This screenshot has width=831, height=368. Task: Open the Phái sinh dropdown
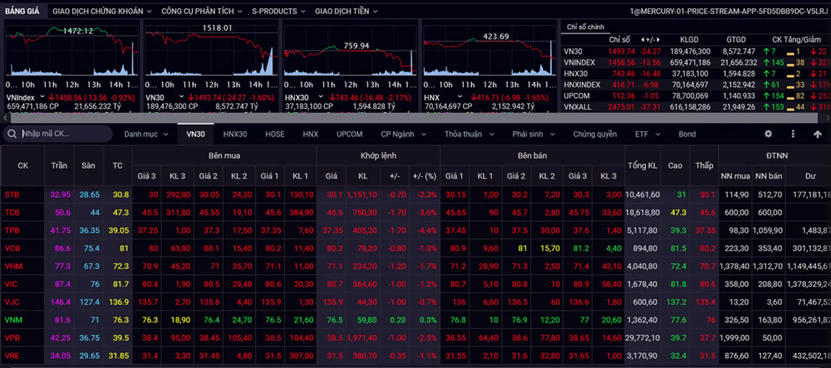click(x=533, y=134)
